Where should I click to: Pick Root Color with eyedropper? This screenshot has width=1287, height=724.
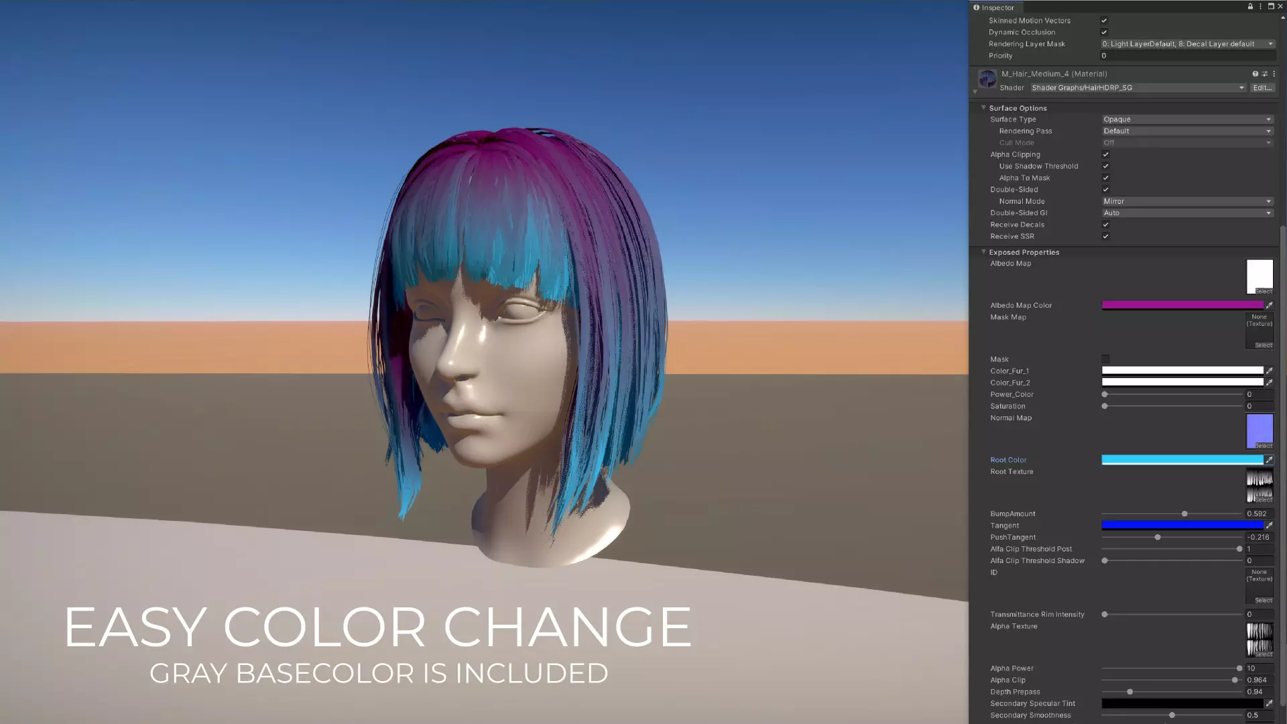pyautogui.click(x=1269, y=460)
